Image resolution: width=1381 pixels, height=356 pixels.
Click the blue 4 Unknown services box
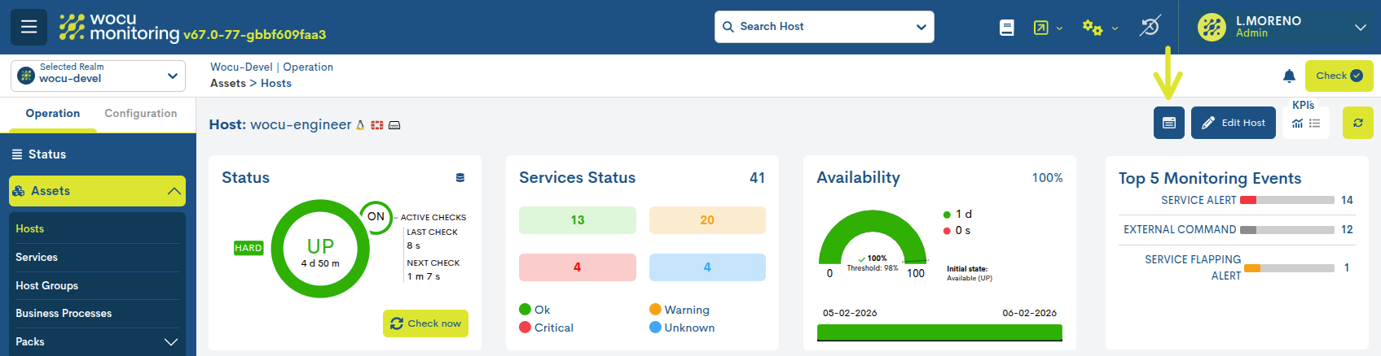pyautogui.click(x=707, y=267)
